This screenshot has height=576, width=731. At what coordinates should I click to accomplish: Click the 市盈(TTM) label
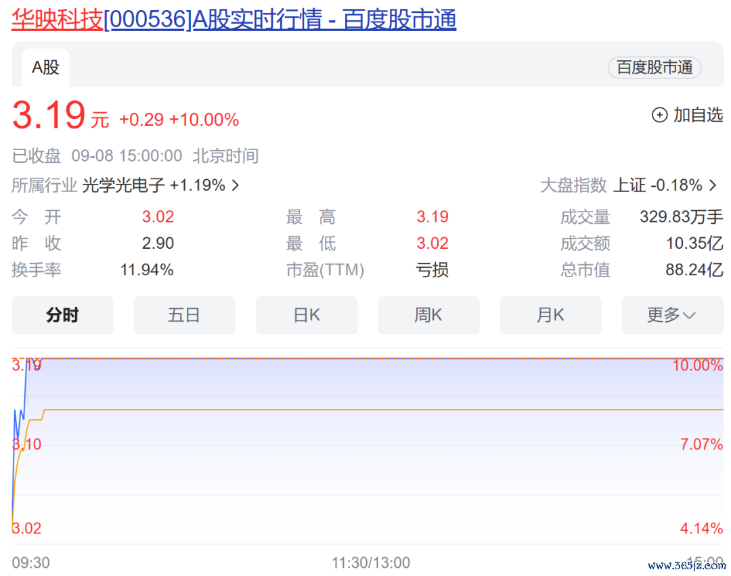[325, 270]
